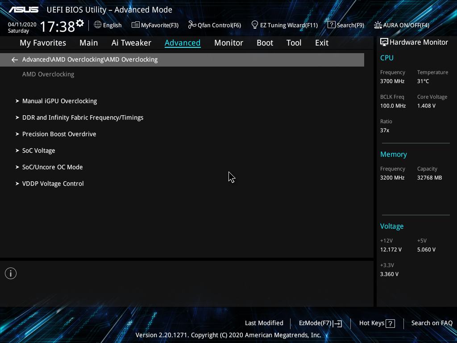
Task: Open Precision Boost Overdrive settings
Action: coord(59,134)
